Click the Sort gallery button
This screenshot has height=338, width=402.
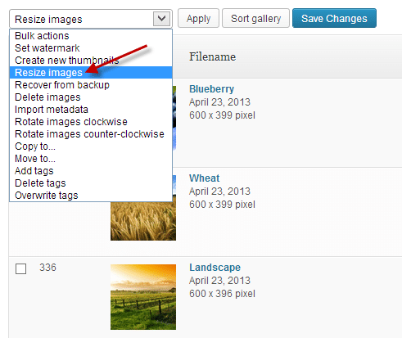click(255, 18)
